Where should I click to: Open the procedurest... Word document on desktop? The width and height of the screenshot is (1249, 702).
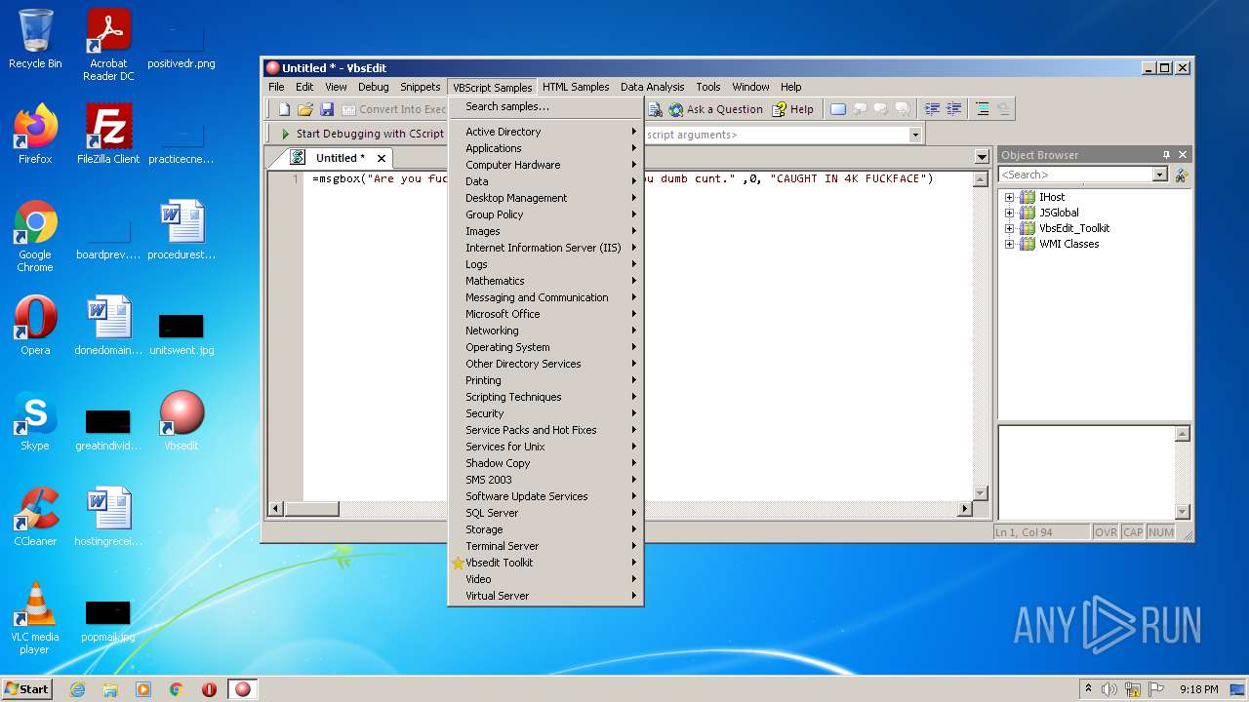click(x=181, y=231)
